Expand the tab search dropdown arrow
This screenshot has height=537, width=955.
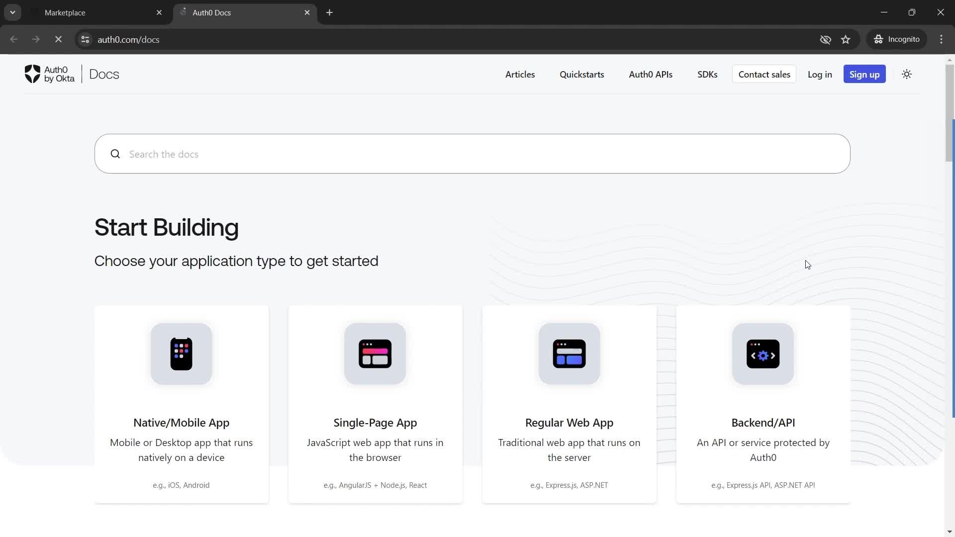pos(12,12)
